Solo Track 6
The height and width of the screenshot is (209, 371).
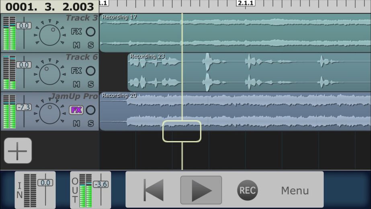pyautogui.click(x=90, y=84)
